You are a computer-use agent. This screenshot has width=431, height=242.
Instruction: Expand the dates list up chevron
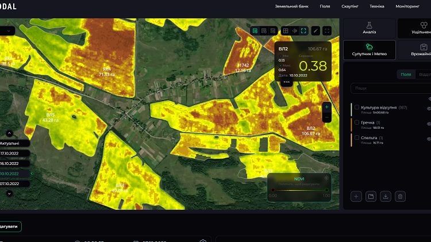(x=9, y=133)
